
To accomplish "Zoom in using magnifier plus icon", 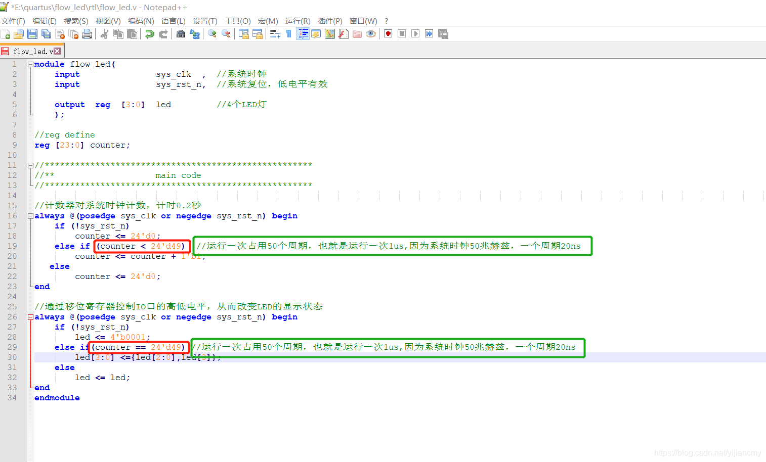I will (212, 34).
